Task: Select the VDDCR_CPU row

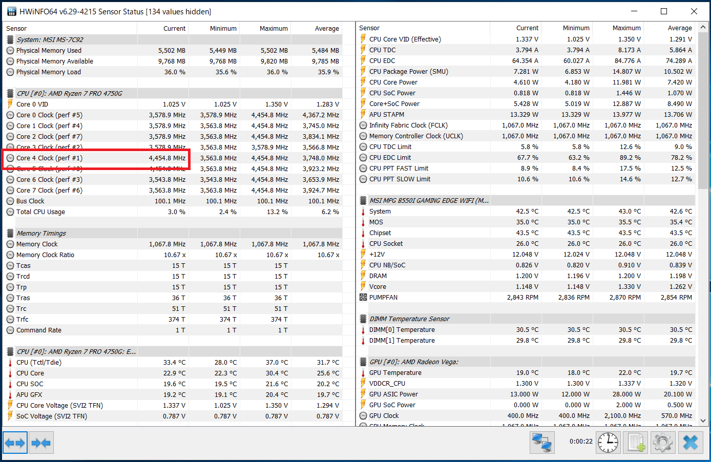Action: click(526, 383)
